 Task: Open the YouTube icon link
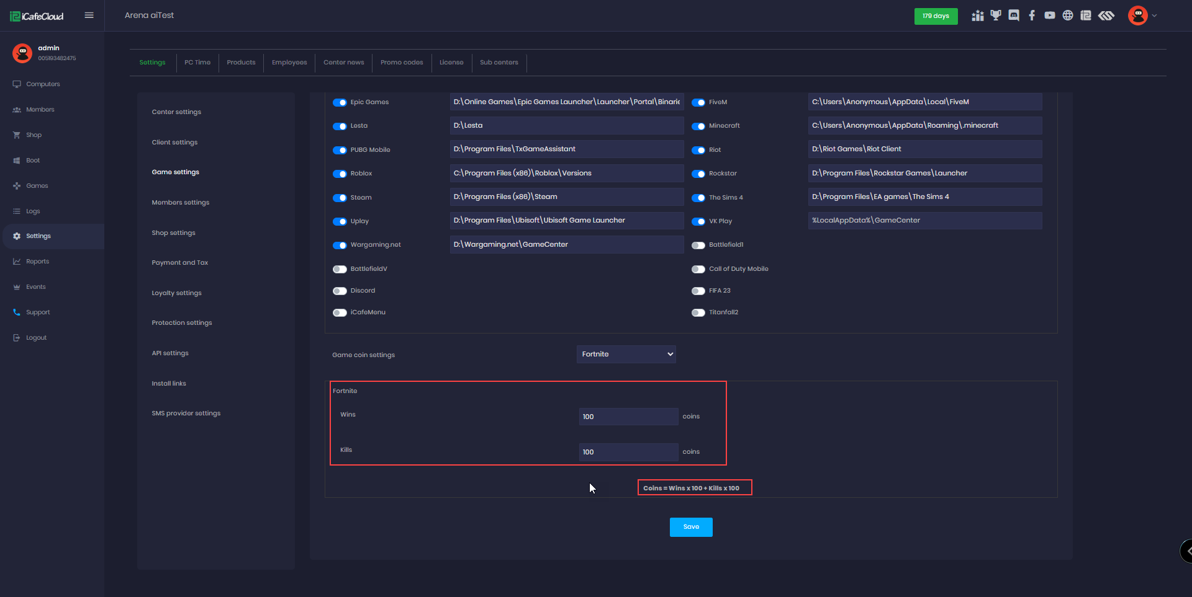point(1050,15)
